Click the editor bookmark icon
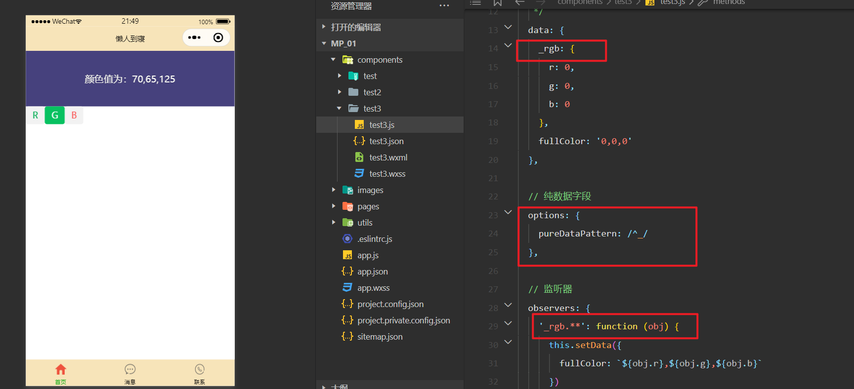 (x=498, y=2)
